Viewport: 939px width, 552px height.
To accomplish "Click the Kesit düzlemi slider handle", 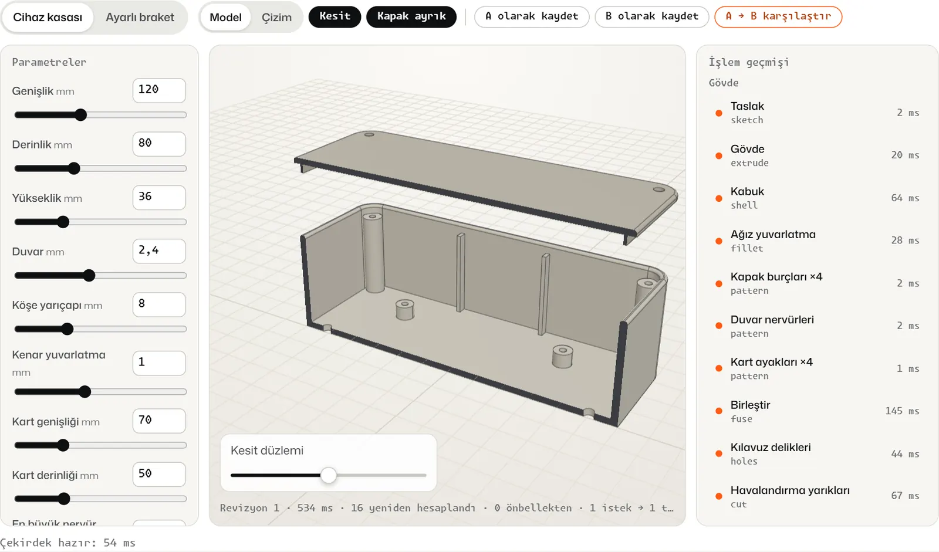I will [x=329, y=475].
